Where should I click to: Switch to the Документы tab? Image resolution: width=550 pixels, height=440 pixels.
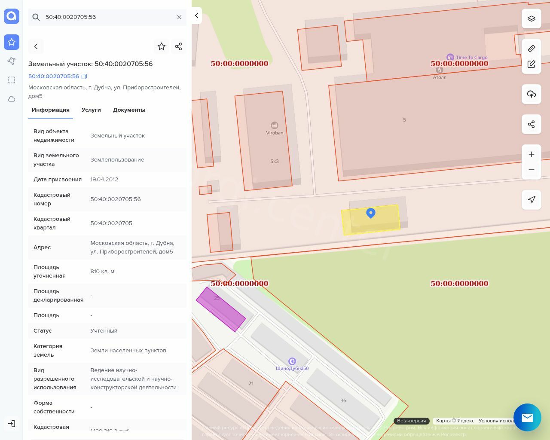coord(129,110)
